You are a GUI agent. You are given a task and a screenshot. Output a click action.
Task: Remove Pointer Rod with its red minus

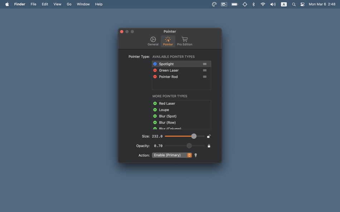pyautogui.click(x=155, y=77)
